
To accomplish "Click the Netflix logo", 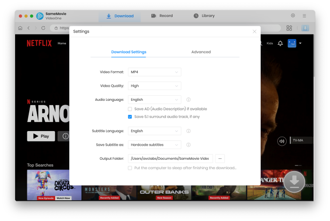I will click(39, 43).
